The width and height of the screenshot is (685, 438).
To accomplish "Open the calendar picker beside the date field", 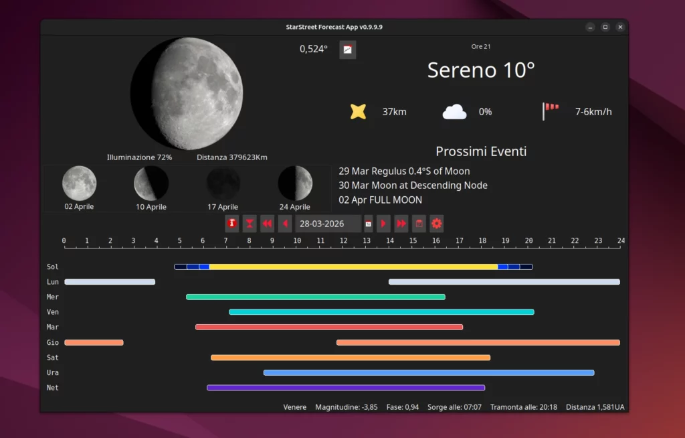I will (367, 223).
